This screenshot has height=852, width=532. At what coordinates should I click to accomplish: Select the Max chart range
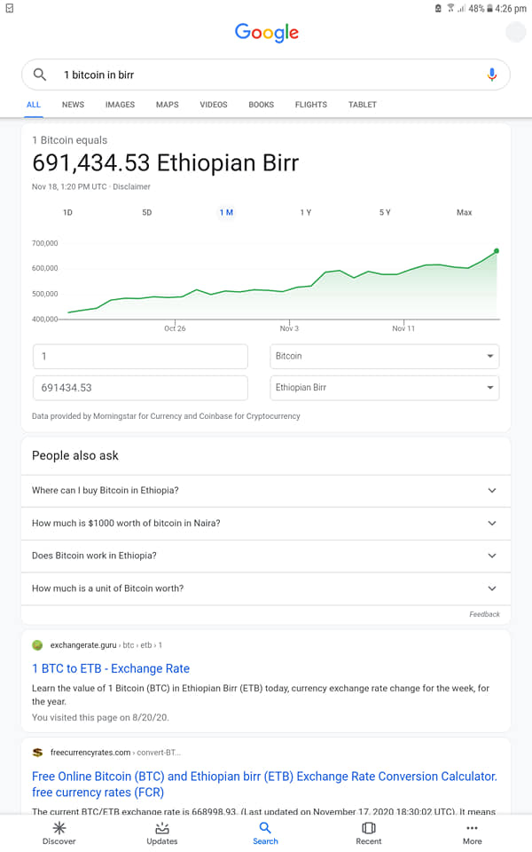[x=464, y=212]
